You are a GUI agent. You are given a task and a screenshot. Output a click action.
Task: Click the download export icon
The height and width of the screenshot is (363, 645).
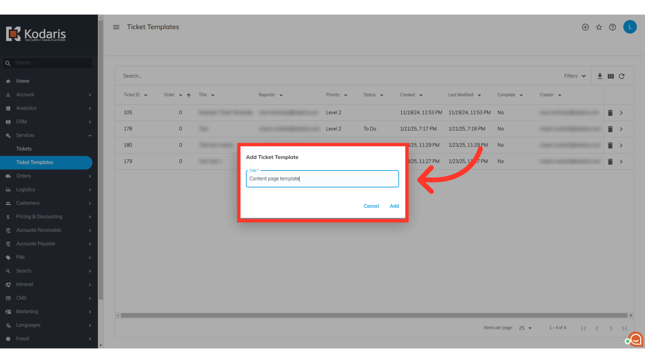coord(600,76)
